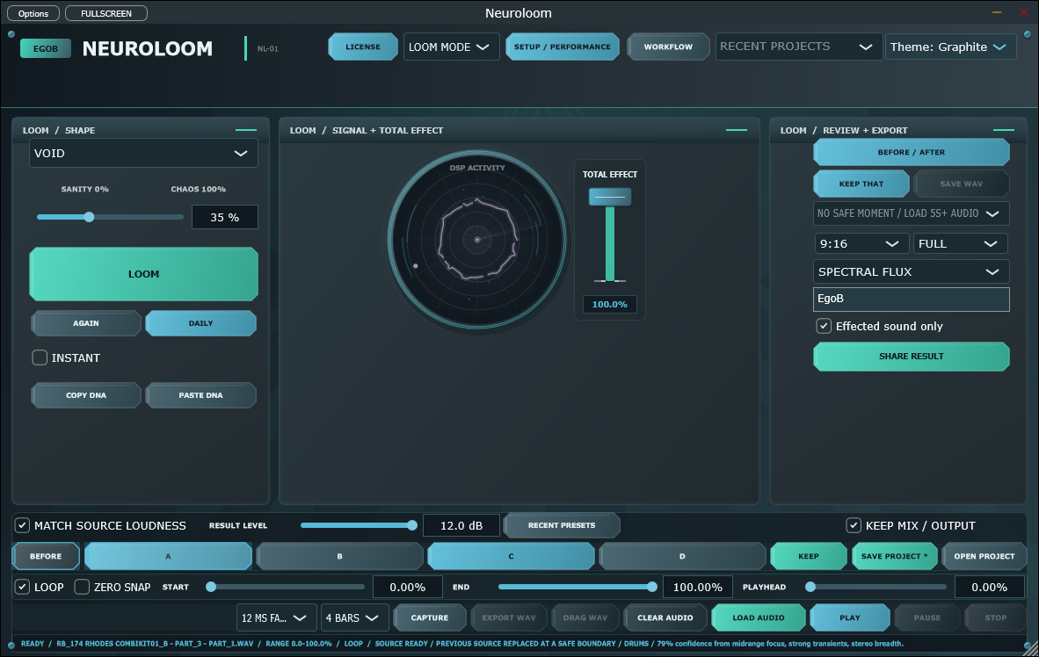Click the KEEP button
The height and width of the screenshot is (657, 1039).
(x=809, y=556)
